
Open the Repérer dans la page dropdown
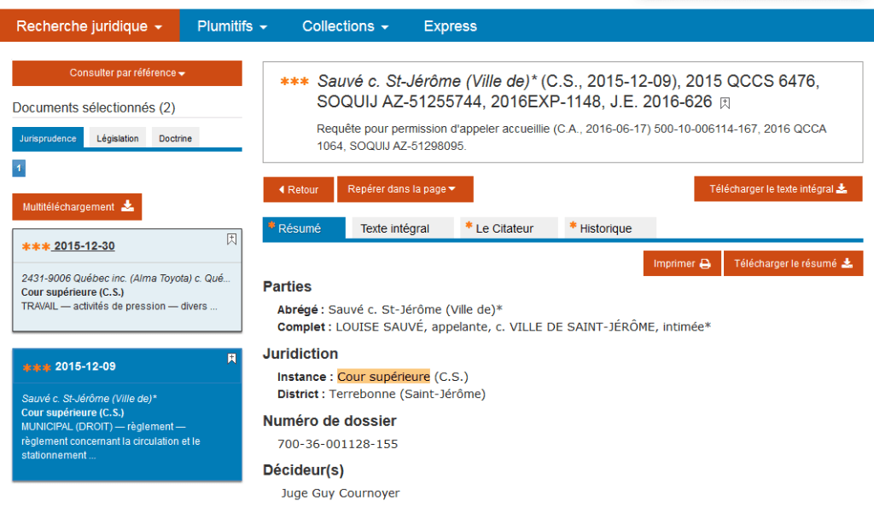click(x=405, y=189)
